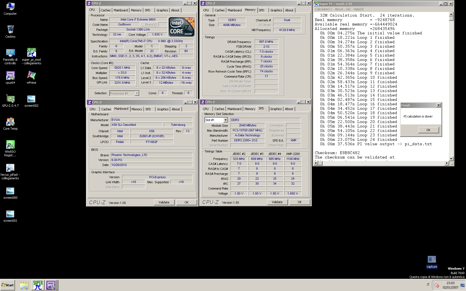Click the Multiplier value x 33.0
The height and width of the screenshot is (291, 466).
[x=122, y=73]
